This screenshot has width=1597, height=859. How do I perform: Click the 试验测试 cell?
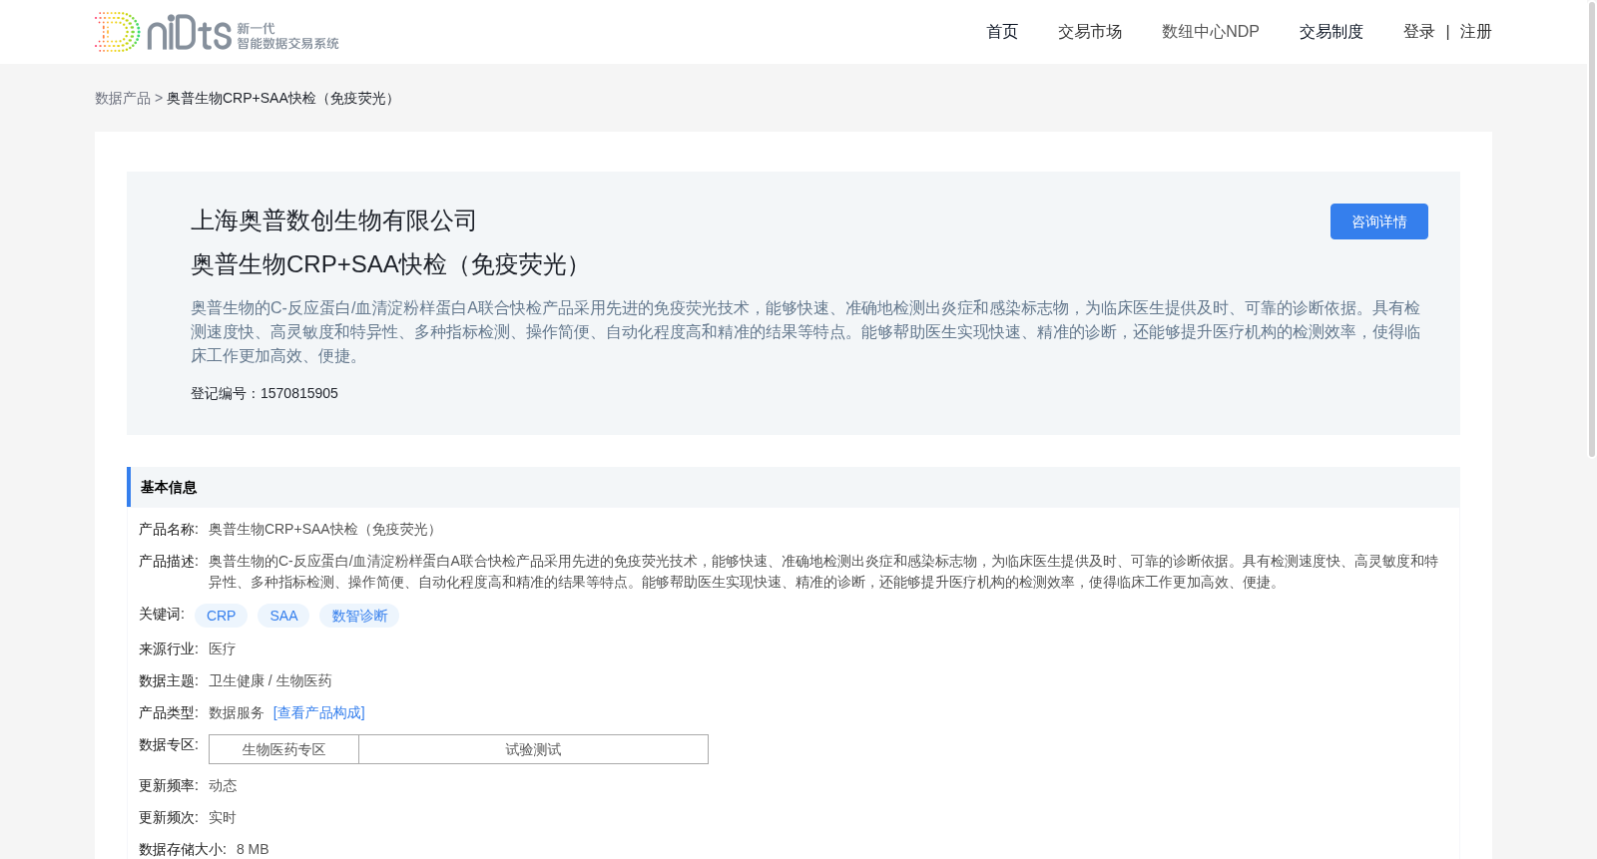pyautogui.click(x=533, y=749)
